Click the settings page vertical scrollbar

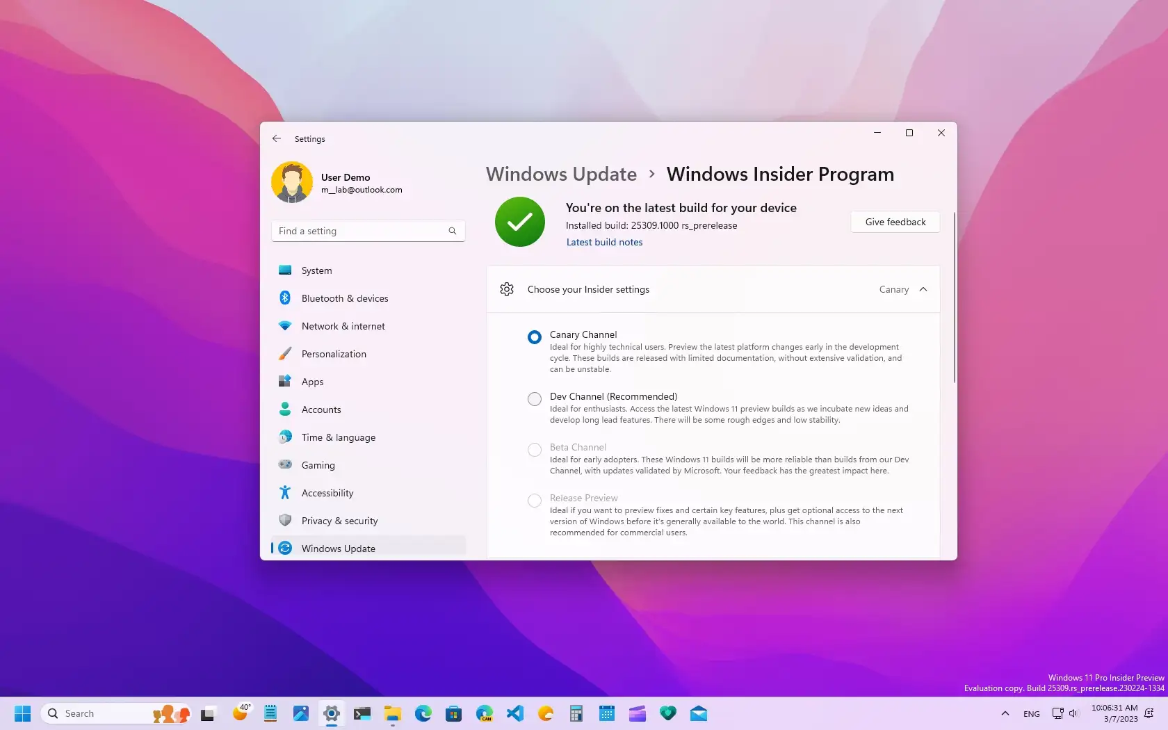coord(954,298)
